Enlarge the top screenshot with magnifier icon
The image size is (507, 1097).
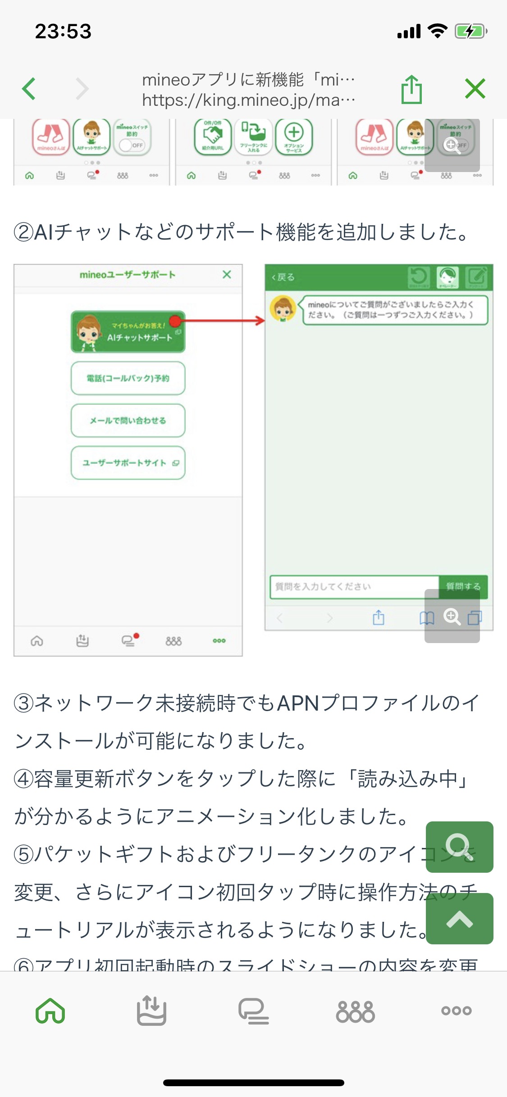click(x=452, y=145)
